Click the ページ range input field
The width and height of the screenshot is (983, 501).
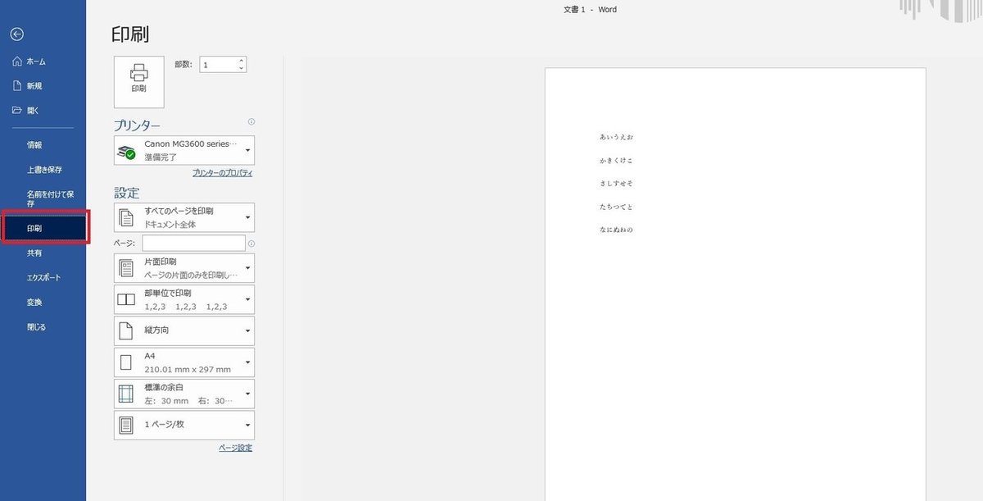point(193,243)
